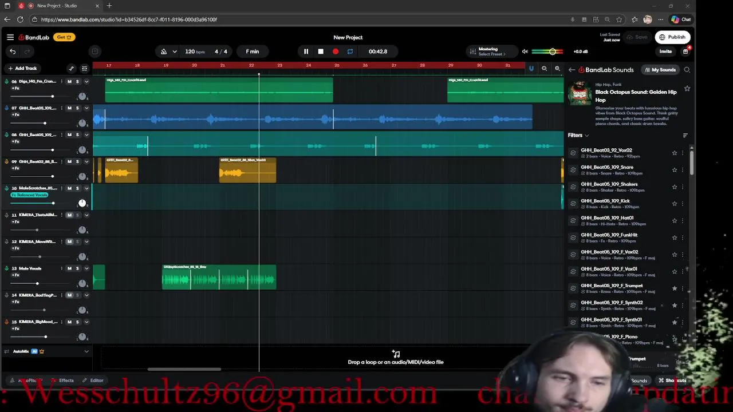The width and height of the screenshot is (733, 412).
Task: Unmute track 11 KIMERA_ThatsAllM
Action: click(70, 215)
